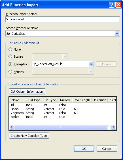This screenshot has height=160, width=123.
Task: Select the Scalars radio option
Action: (x=10, y=57)
